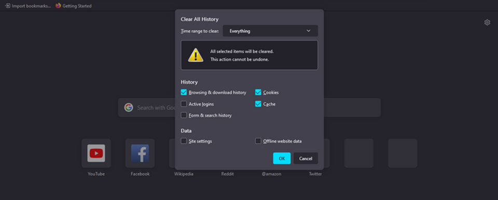
Task: Open the YouTube shortcut tile
Action: click(x=96, y=153)
